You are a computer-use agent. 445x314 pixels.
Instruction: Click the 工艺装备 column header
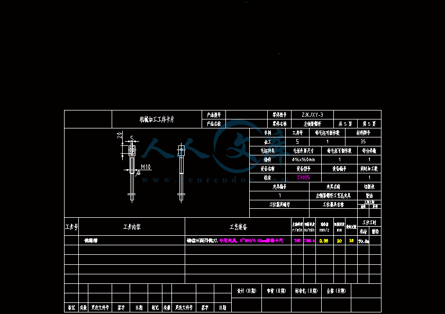(x=238, y=227)
